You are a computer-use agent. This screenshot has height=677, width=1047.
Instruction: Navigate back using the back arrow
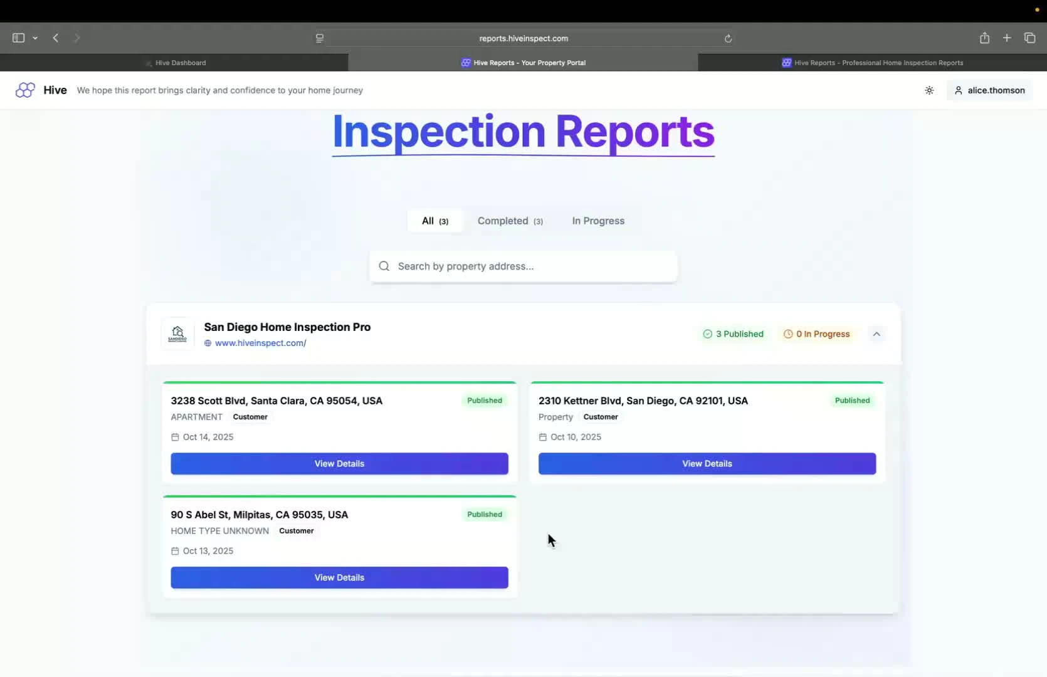[x=56, y=38]
